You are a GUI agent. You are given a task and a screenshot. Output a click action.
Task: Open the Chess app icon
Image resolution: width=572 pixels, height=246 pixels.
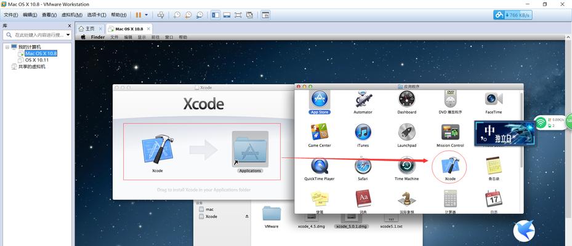point(407,199)
